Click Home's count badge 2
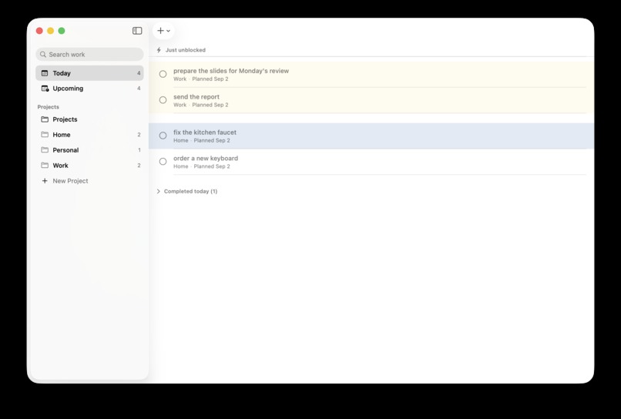The height and width of the screenshot is (419, 621). [139, 135]
